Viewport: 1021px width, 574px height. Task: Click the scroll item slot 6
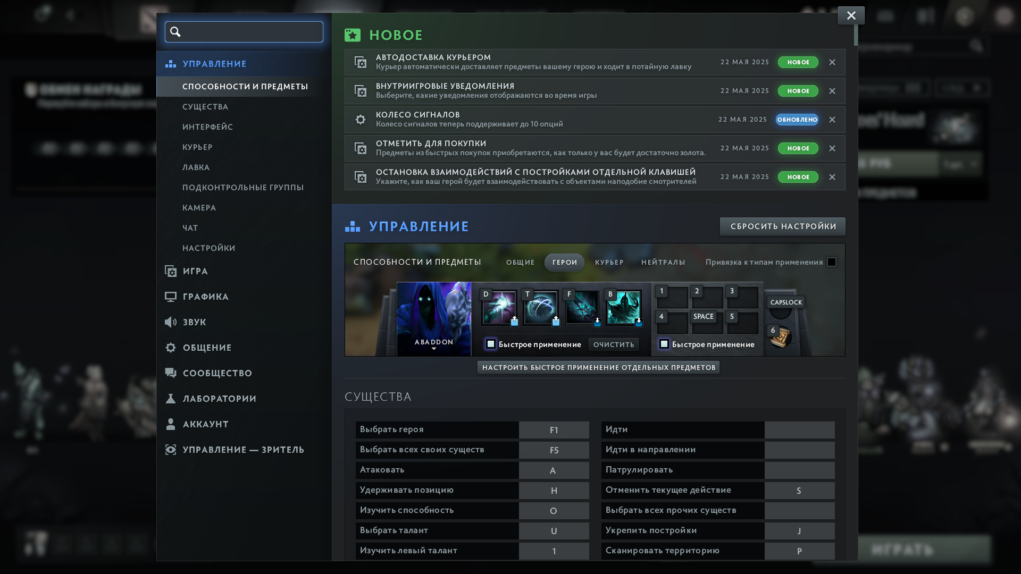click(x=780, y=337)
